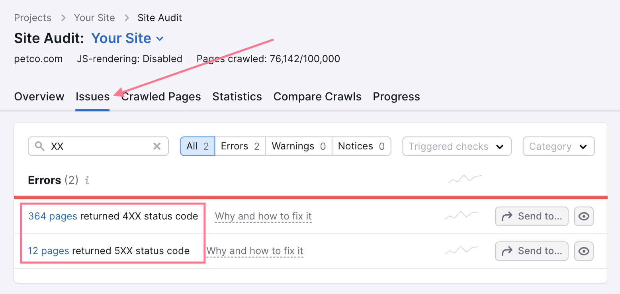This screenshot has height=294, width=620.
Task: Toggle eye icon for 4XX status row
Action: click(584, 216)
